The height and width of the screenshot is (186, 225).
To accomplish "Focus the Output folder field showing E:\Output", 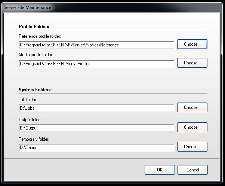I will coord(96,128).
